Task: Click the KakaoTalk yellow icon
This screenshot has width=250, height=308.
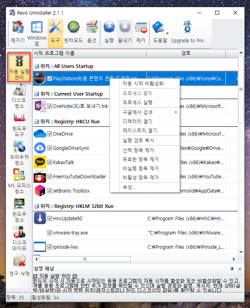Action: tap(40, 162)
